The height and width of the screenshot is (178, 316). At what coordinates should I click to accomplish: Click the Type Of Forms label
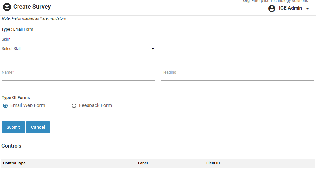tap(16, 98)
